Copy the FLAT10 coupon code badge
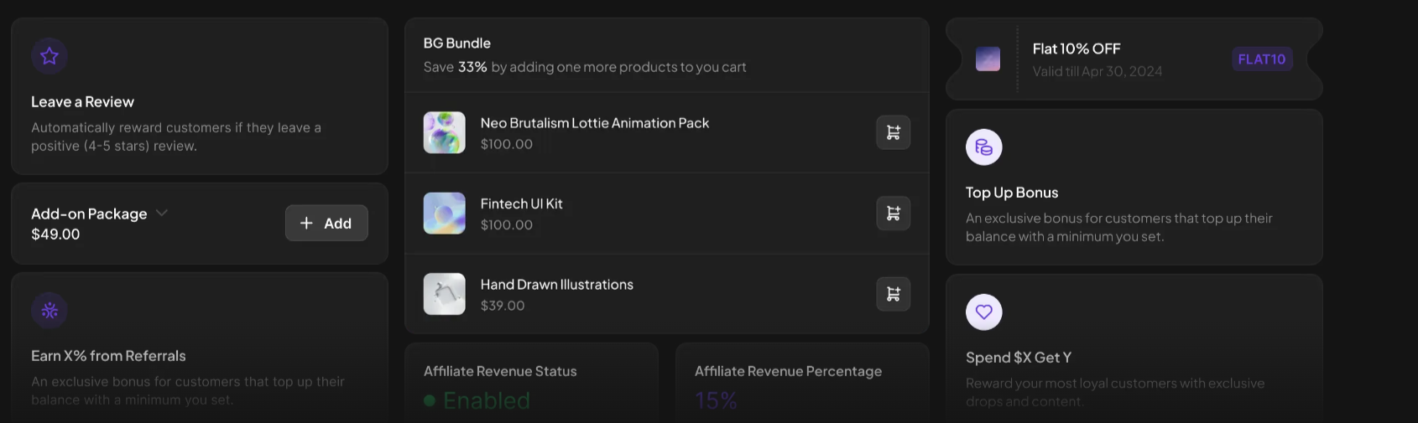1418x423 pixels. coord(1261,59)
